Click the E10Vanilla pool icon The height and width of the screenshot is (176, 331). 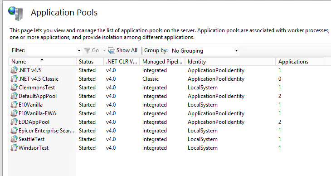tap(14, 105)
